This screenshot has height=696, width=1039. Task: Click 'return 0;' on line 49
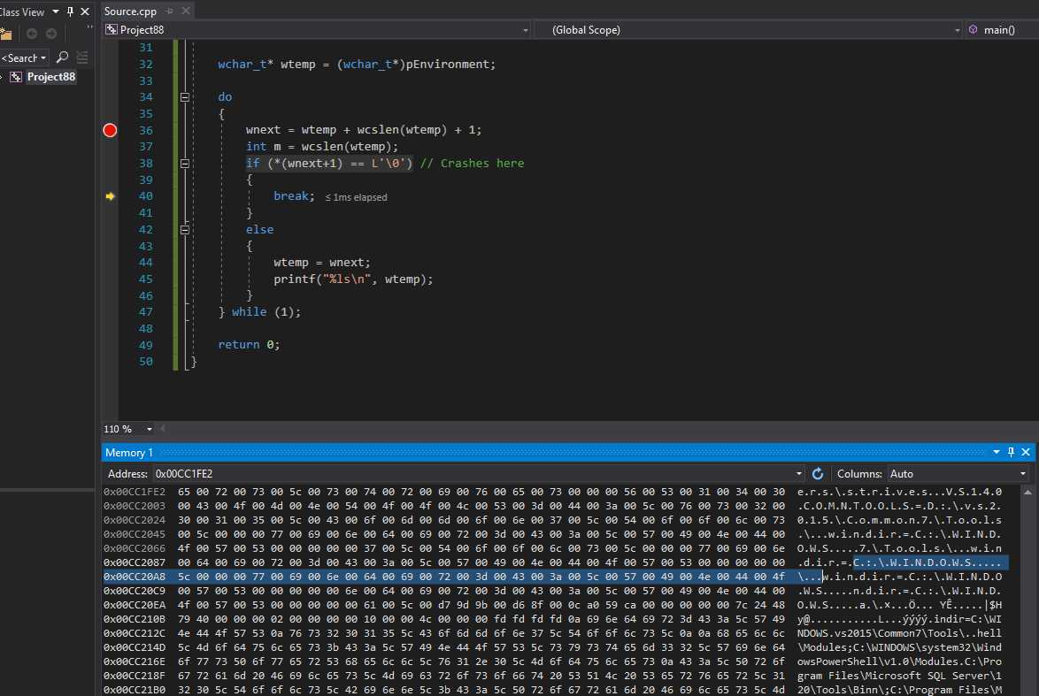(x=250, y=345)
